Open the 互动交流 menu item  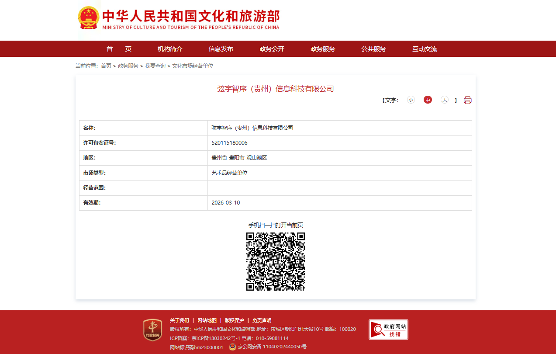coord(425,49)
